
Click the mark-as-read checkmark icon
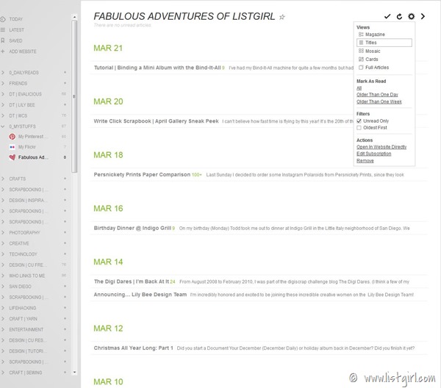click(x=387, y=16)
